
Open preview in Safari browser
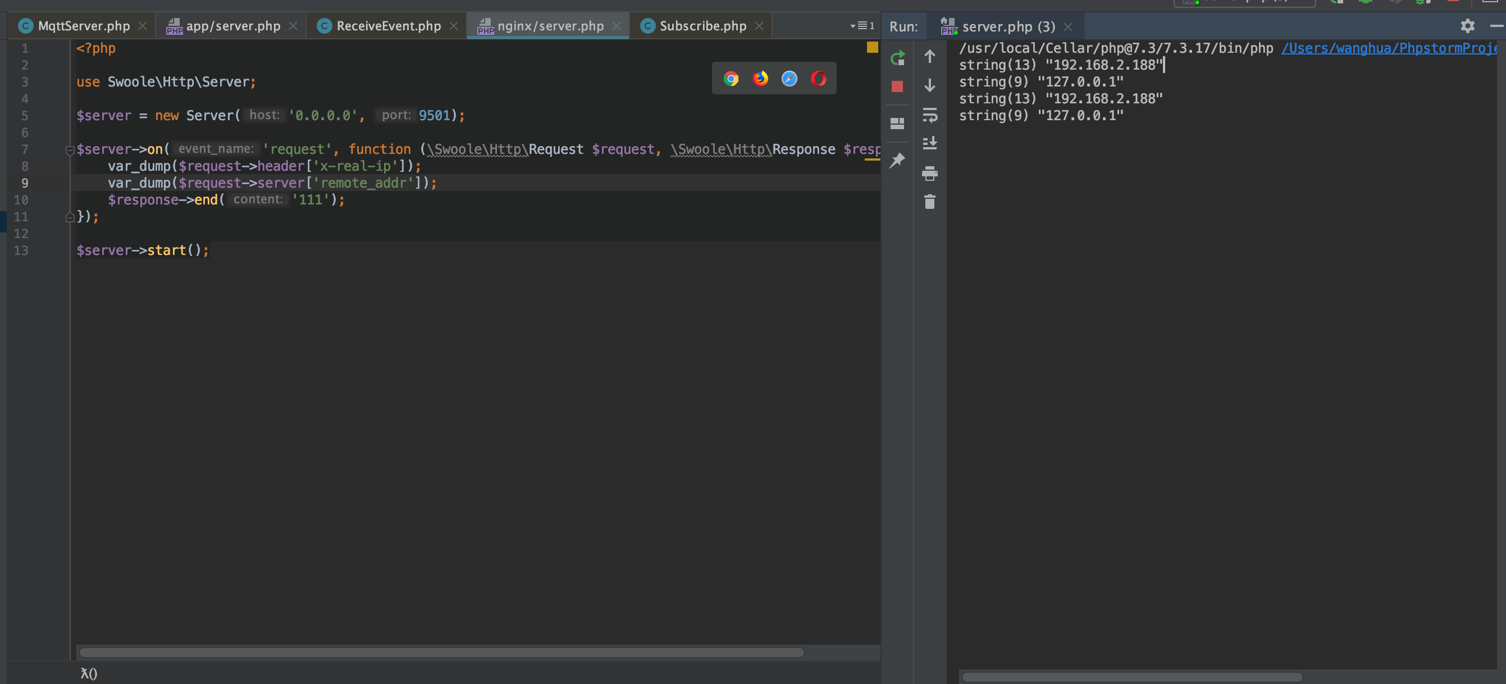point(789,78)
